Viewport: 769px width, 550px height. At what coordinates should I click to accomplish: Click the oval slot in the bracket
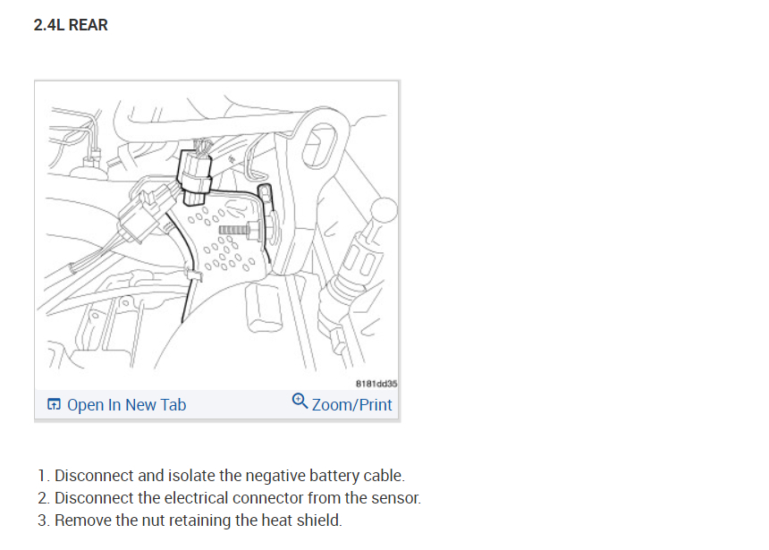coord(320,144)
